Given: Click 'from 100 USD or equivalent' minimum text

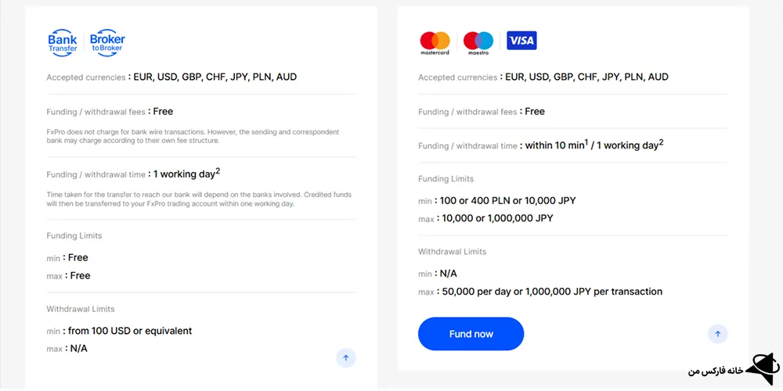Looking at the screenshot, I should pyautogui.click(x=129, y=331).
